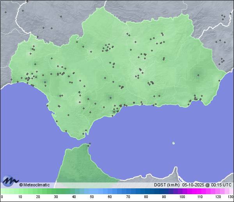This screenshot has width=234, height=202.
Task: Click the 30 km/h label on legend
Action: pyautogui.click(x=56, y=197)
